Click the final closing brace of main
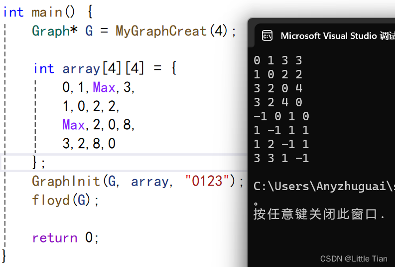 pos(4,256)
